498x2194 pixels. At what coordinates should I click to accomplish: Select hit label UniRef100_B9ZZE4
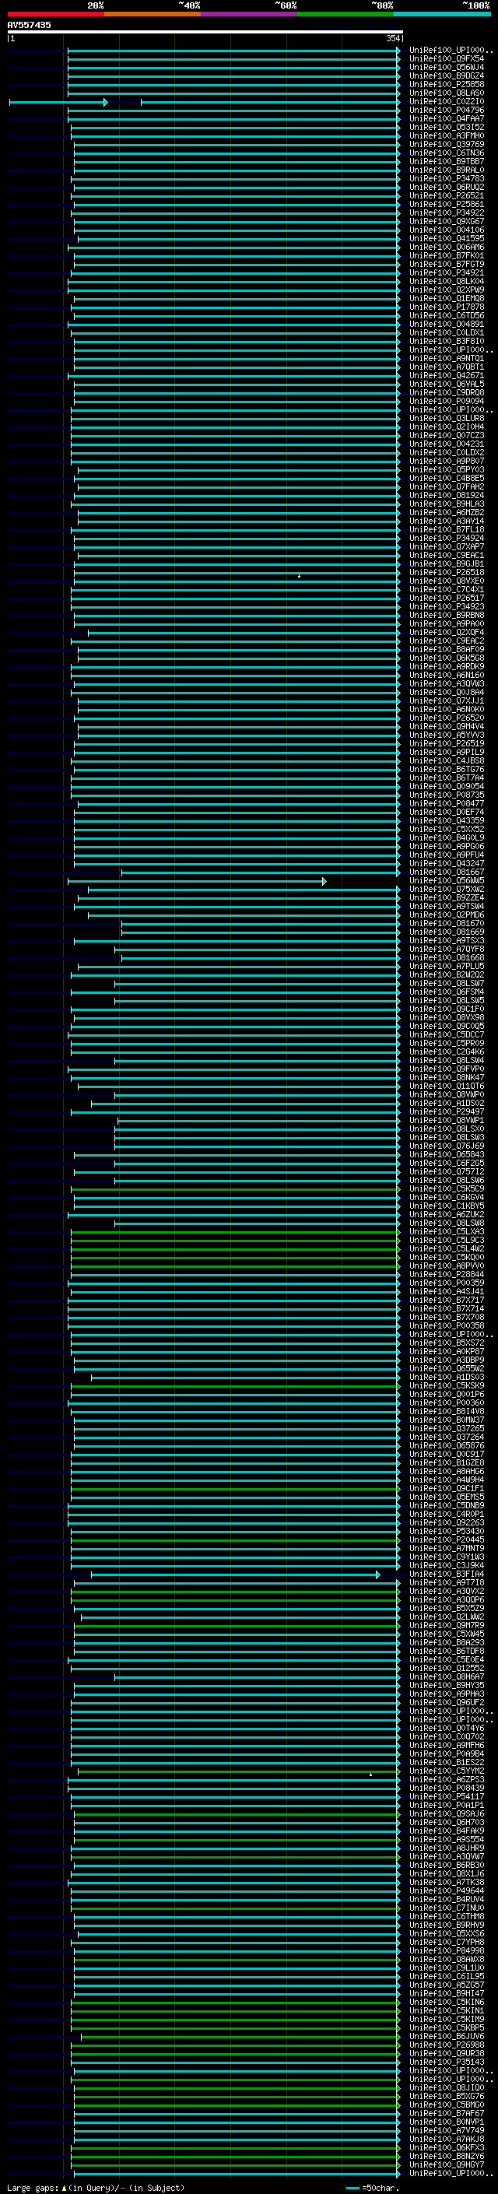coord(447,897)
